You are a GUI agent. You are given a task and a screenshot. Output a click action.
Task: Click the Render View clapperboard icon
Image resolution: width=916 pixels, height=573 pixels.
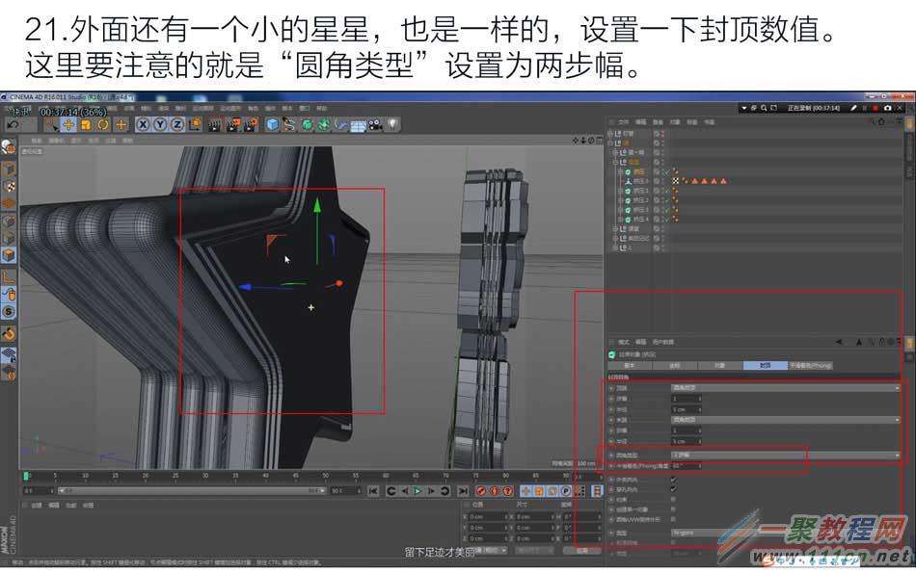click(215, 125)
